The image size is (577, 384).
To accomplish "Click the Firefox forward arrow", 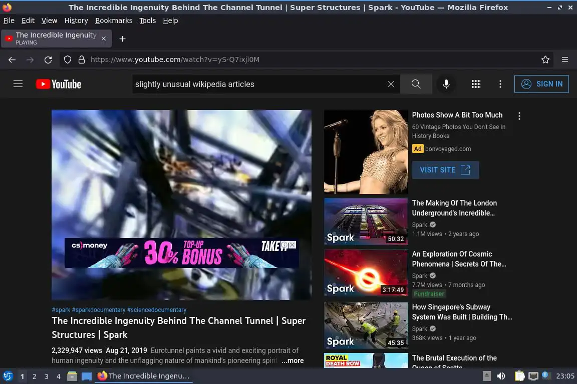I will point(30,59).
